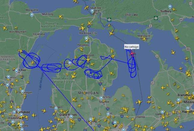Select the aircraft near Munising

pos(61,17)
